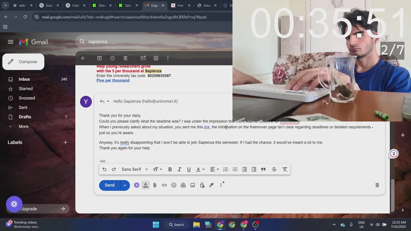This screenshot has height=231, width=411.
Task: Underline the selected reply text
Action: [x=189, y=169]
